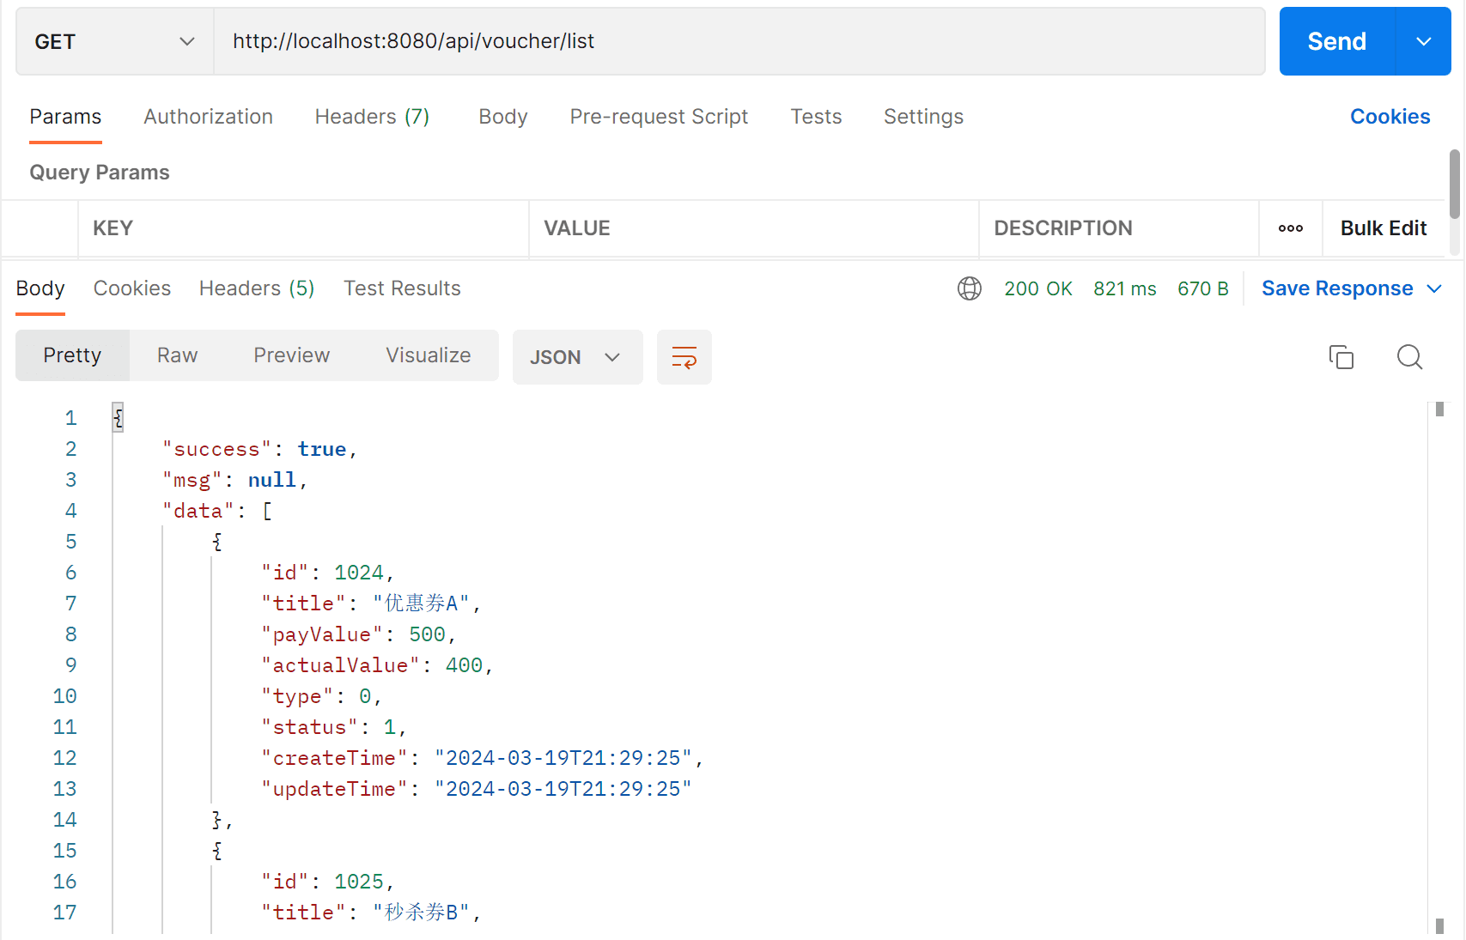
Task: Open request Headers (7) tab
Action: [x=372, y=117]
